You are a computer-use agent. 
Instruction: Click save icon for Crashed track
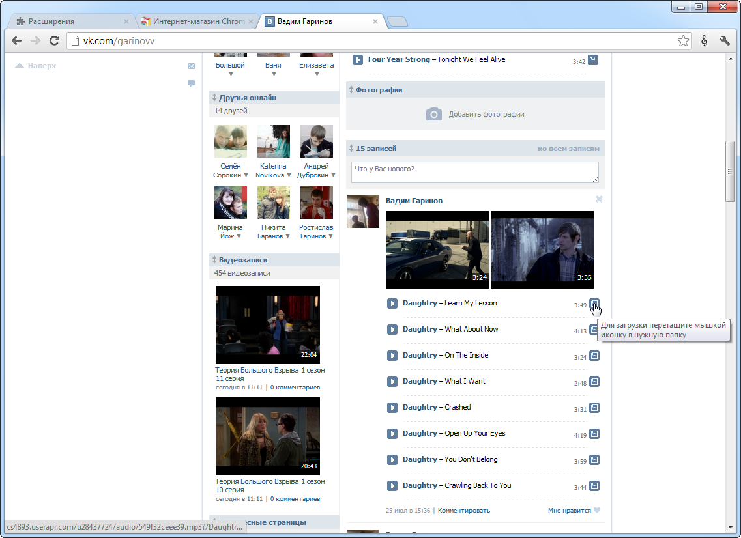tap(594, 407)
